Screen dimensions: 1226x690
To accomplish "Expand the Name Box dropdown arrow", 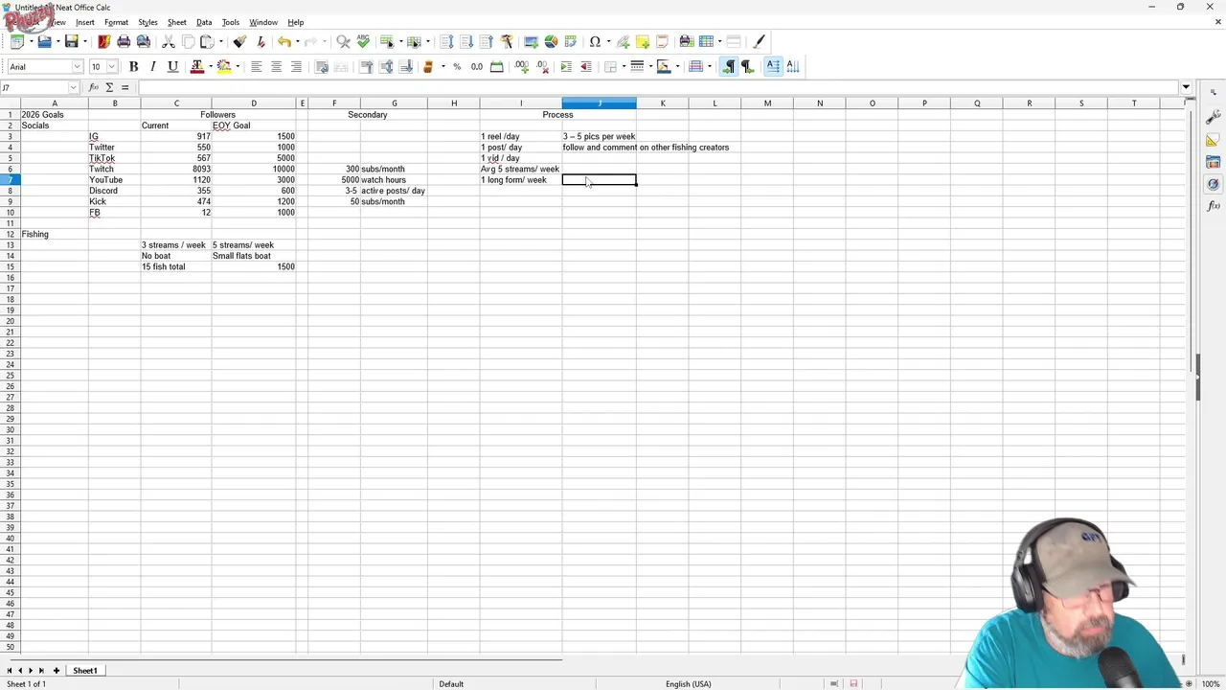I will (73, 87).
